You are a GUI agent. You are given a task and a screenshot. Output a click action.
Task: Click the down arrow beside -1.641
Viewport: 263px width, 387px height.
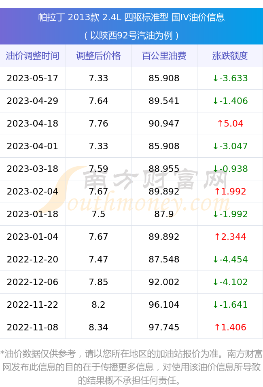tap(216, 305)
